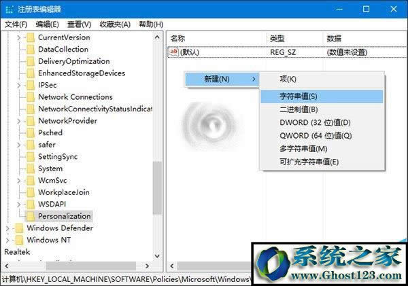Screen dimensions: 408x286
Task: Select DWORD (32 位)值(D) option
Action: 305,122
